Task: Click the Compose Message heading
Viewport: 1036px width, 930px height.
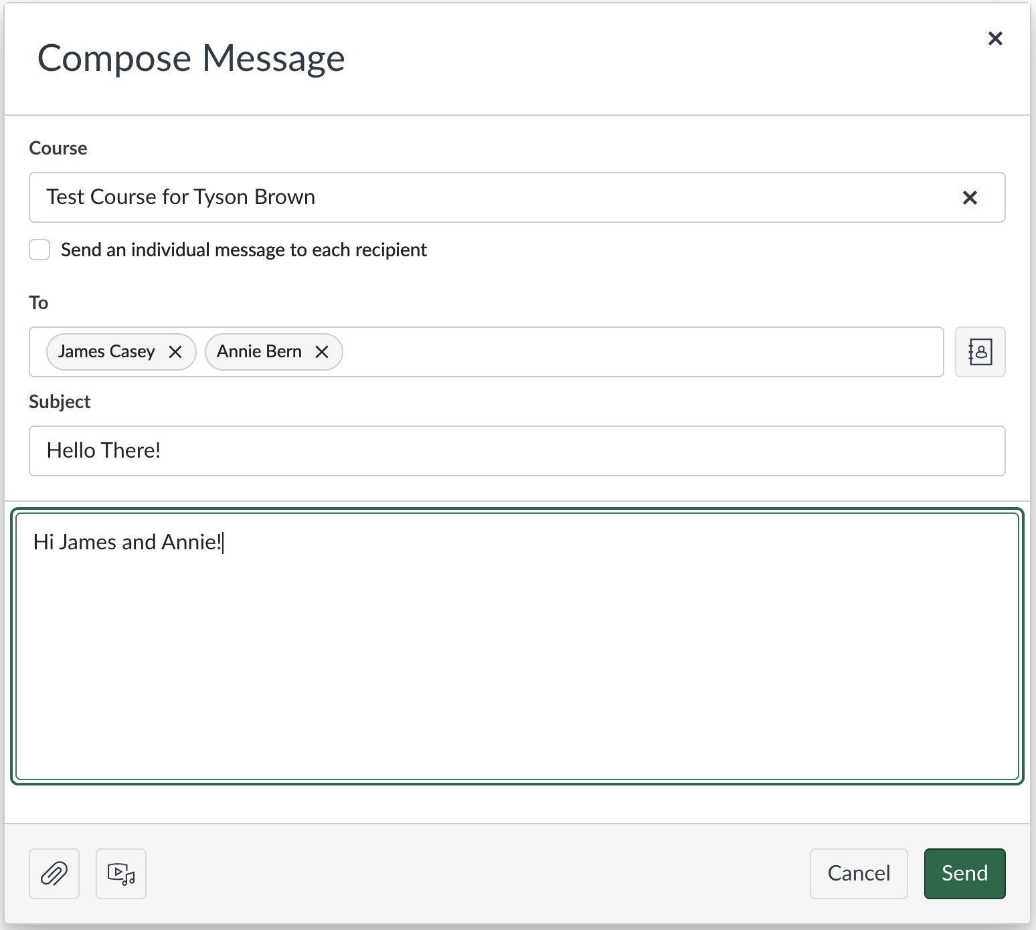Action: point(191,58)
